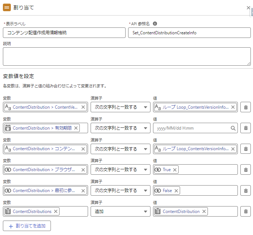Delete the 有効期限 assignment row via trash icon
Screen dimensions: 253x235
tap(245, 128)
